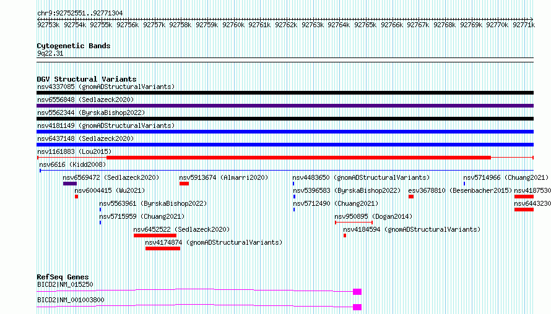Click the red bar under nsv4187530

[524, 197]
